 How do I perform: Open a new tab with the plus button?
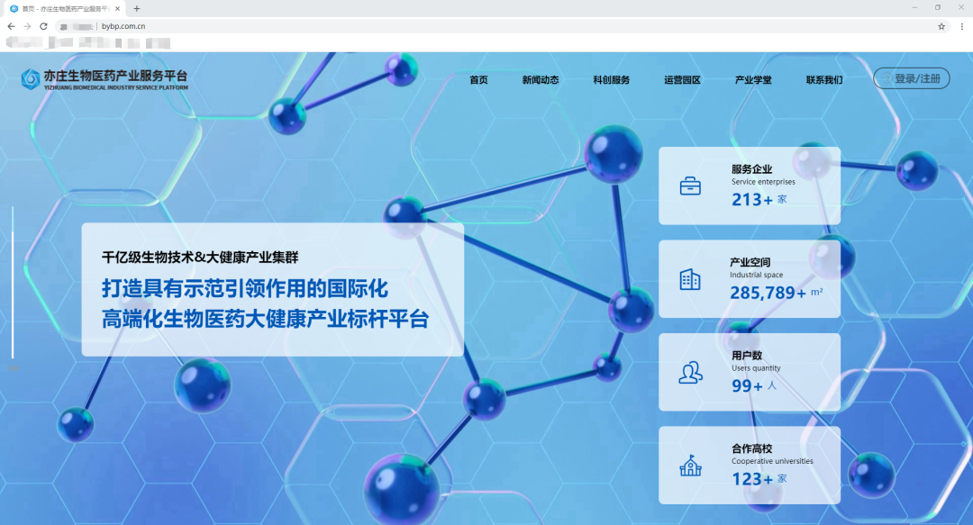pyautogui.click(x=137, y=9)
